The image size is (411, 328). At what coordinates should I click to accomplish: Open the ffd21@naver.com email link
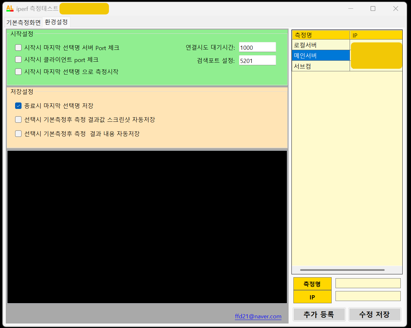pos(258,316)
